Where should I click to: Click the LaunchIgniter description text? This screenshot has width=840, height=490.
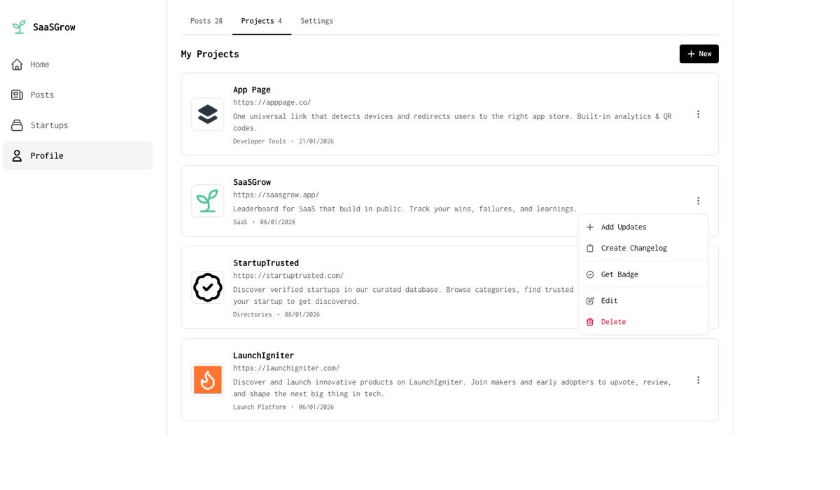(x=452, y=388)
